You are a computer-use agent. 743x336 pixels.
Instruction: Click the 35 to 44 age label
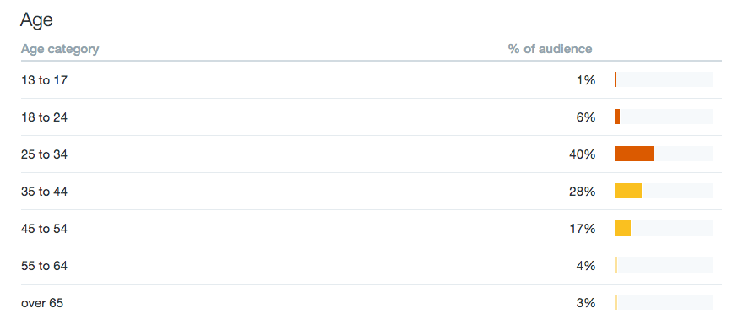point(44,192)
